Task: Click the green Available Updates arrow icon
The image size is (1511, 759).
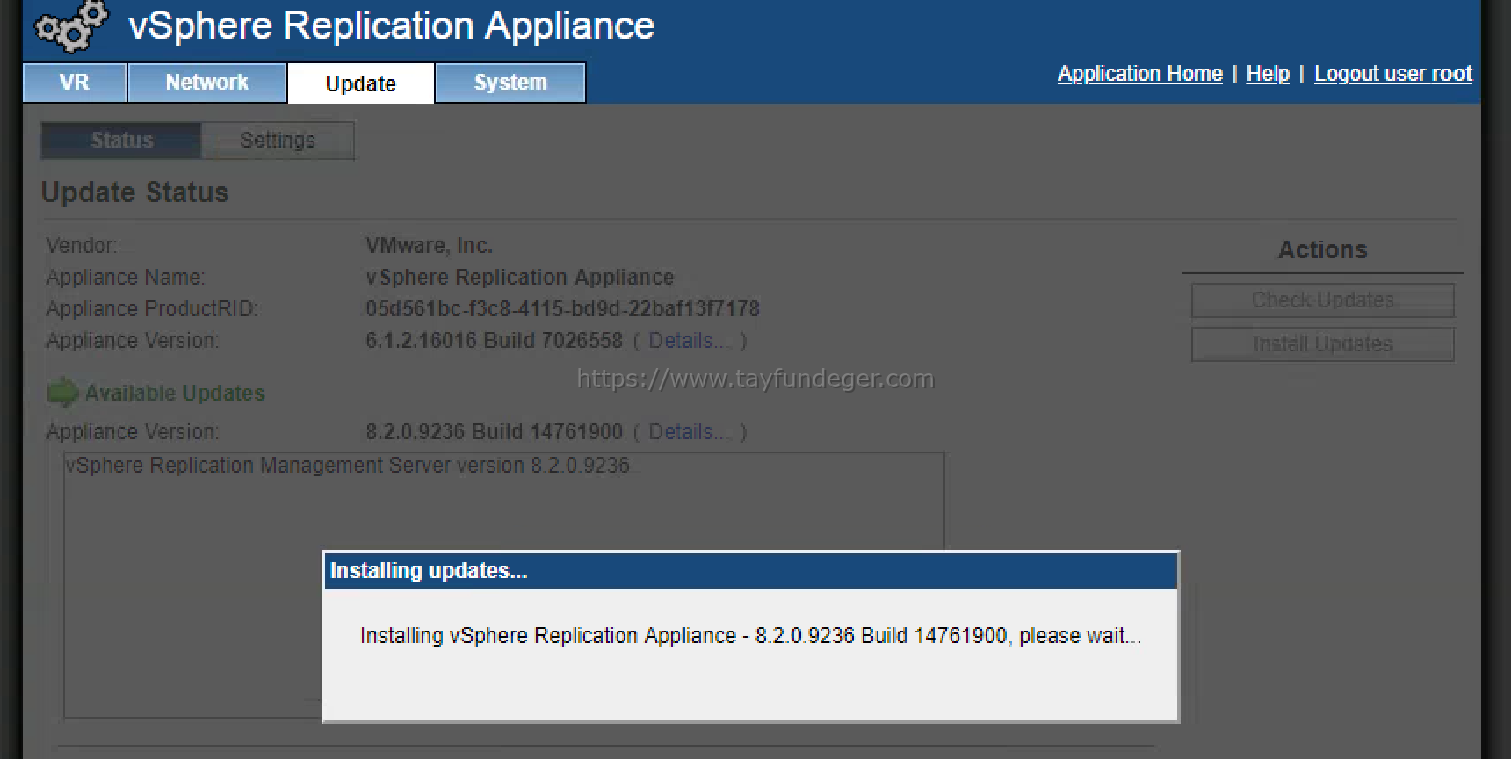Action: tap(62, 393)
